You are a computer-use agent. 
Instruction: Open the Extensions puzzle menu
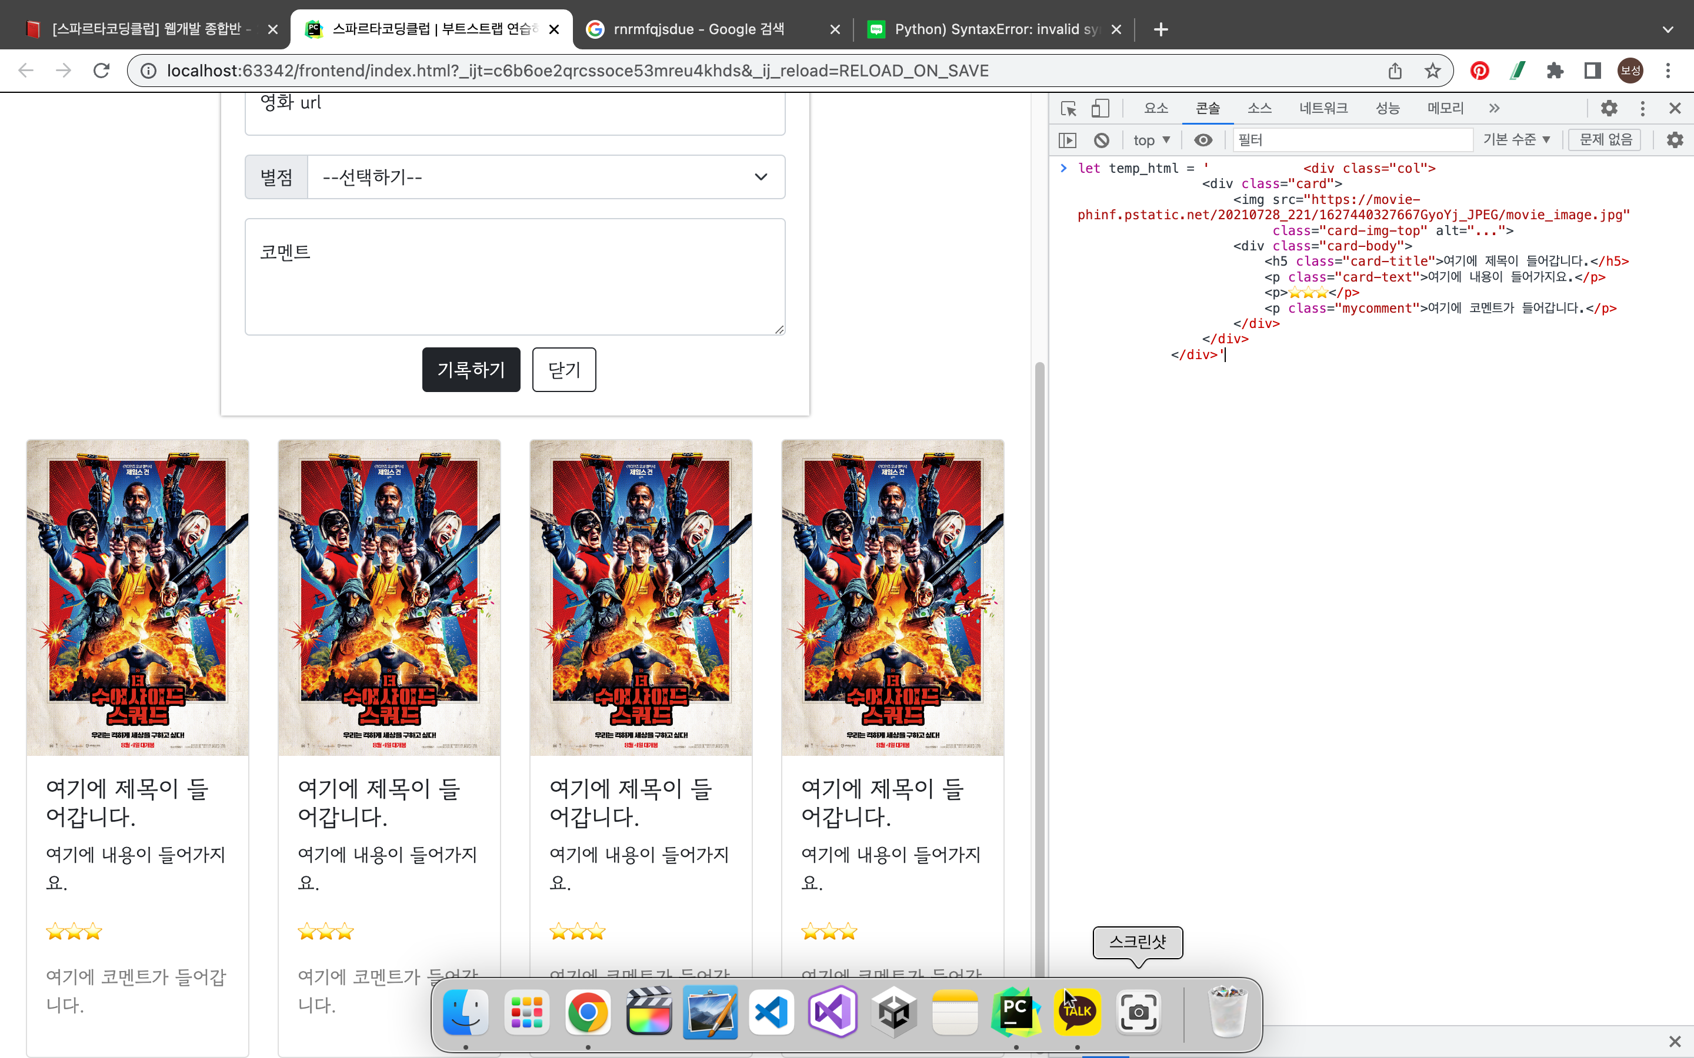coord(1555,71)
